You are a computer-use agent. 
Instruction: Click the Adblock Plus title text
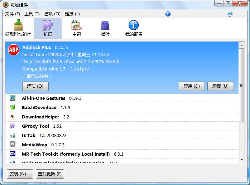pos(37,47)
